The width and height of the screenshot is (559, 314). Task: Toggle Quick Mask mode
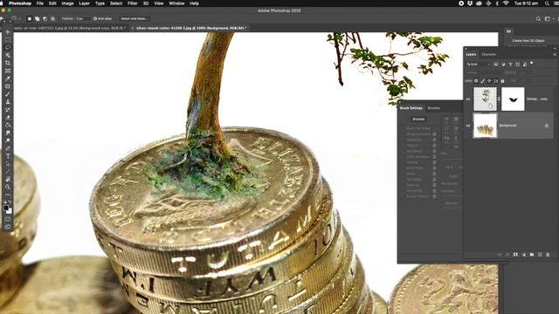(8, 219)
